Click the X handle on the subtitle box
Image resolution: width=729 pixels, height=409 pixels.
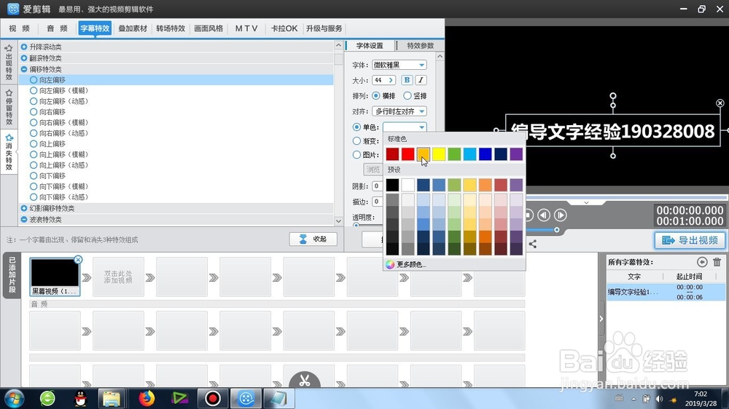pyautogui.click(x=720, y=103)
